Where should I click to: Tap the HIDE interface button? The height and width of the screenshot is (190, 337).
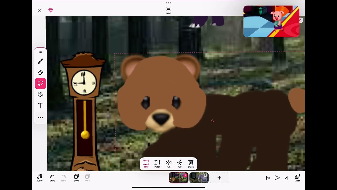pyautogui.click(x=168, y=10)
